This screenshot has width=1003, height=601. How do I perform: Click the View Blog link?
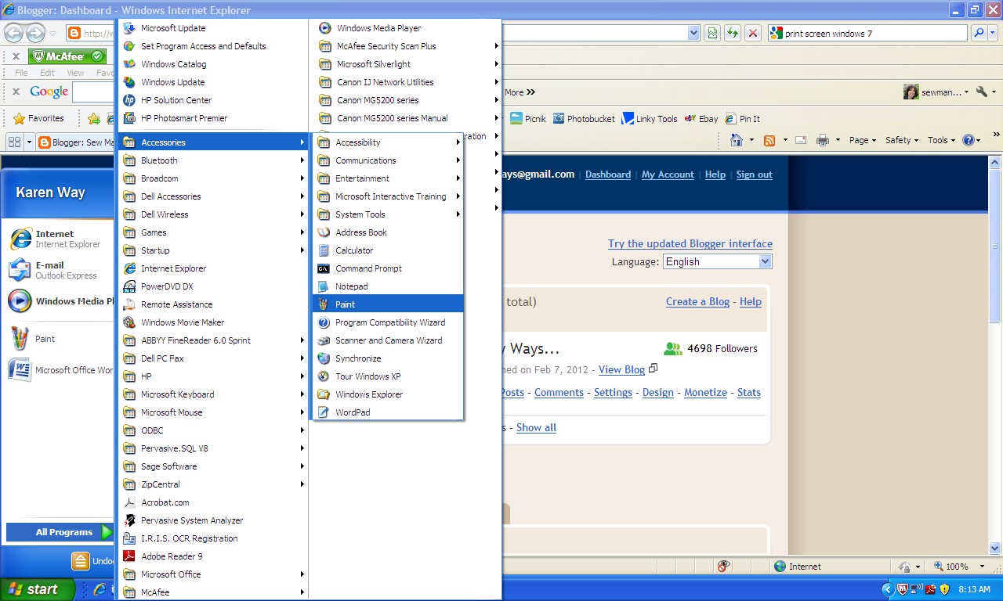621,369
